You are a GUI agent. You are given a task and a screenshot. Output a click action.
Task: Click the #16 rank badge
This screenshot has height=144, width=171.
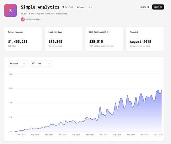[90, 7]
